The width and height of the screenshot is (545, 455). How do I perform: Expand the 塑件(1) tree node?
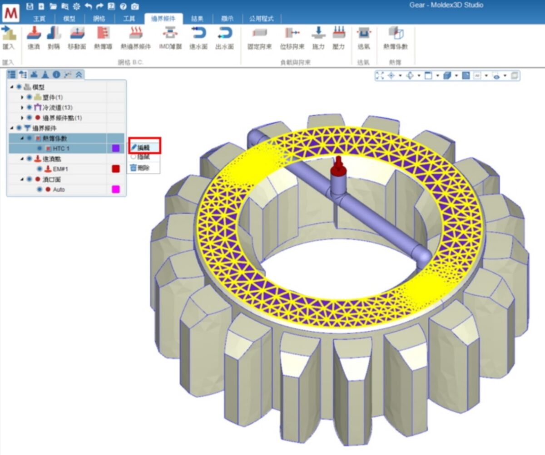22,97
